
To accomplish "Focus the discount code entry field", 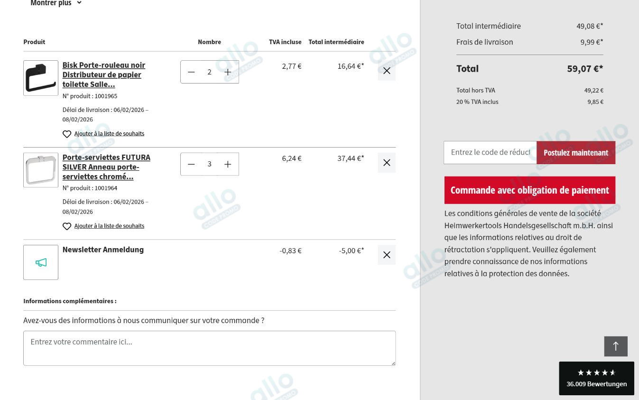I will tap(490, 152).
